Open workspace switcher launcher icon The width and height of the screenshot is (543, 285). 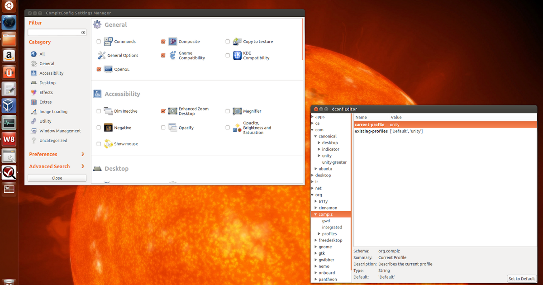pos(9,189)
